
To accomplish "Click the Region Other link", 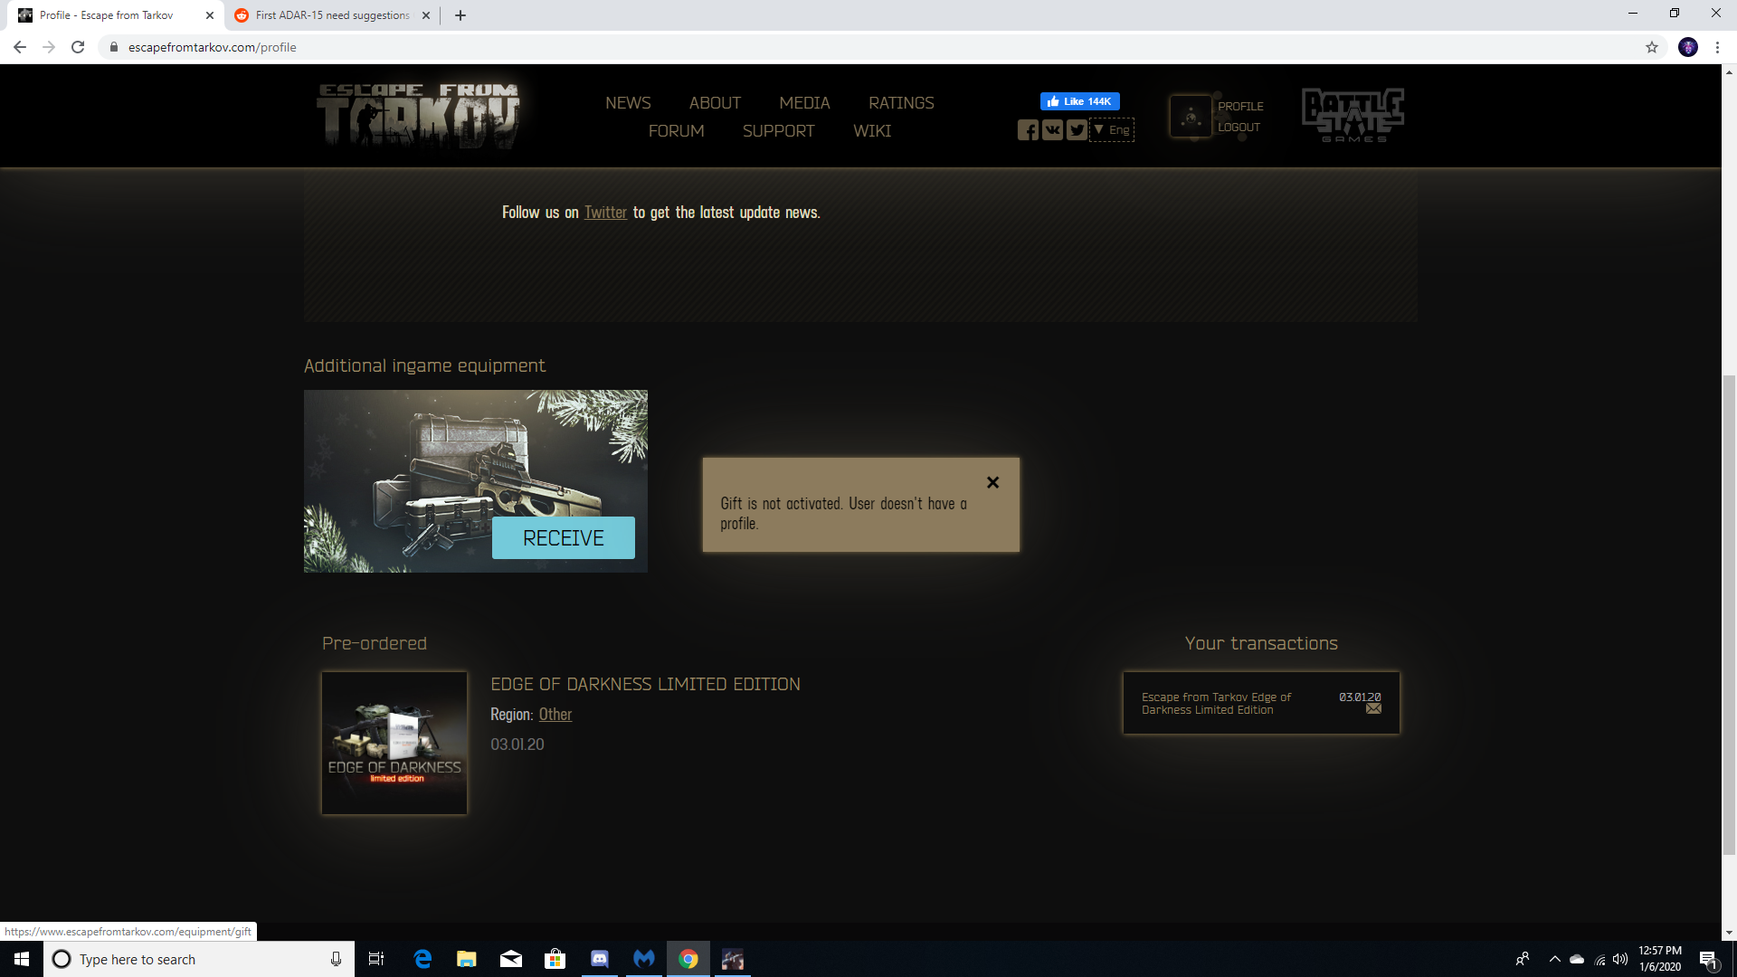I will click(x=555, y=715).
